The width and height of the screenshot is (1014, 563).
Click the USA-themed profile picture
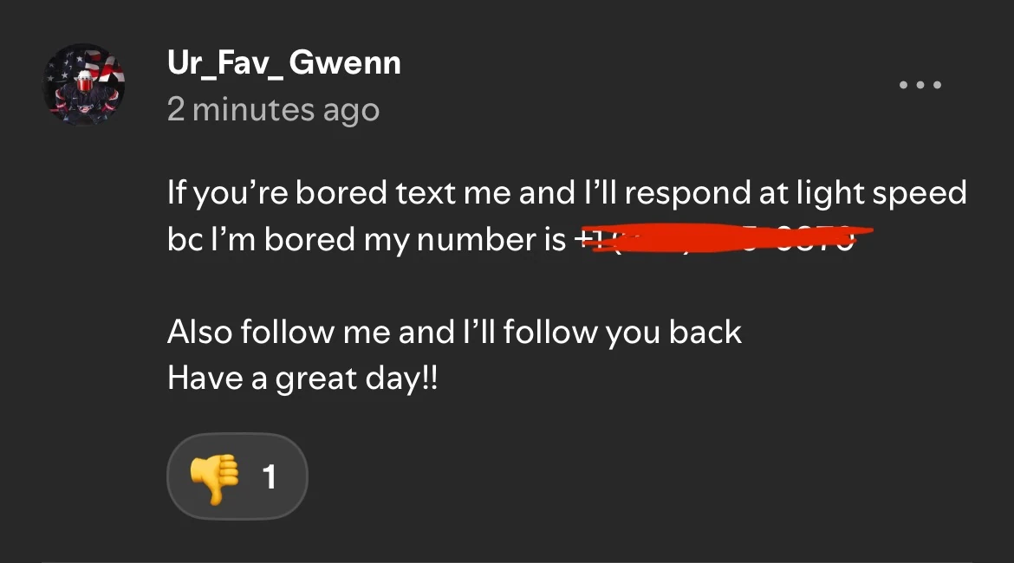tap(84, 86)
